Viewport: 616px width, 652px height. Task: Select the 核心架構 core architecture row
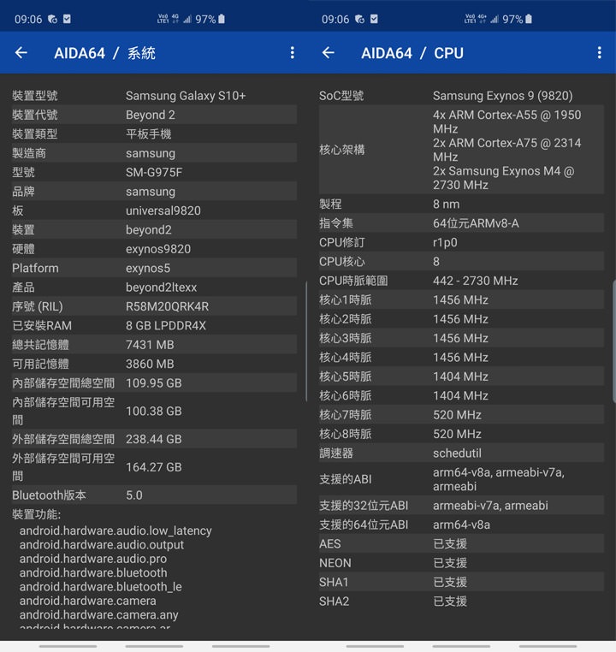point(461,150)
